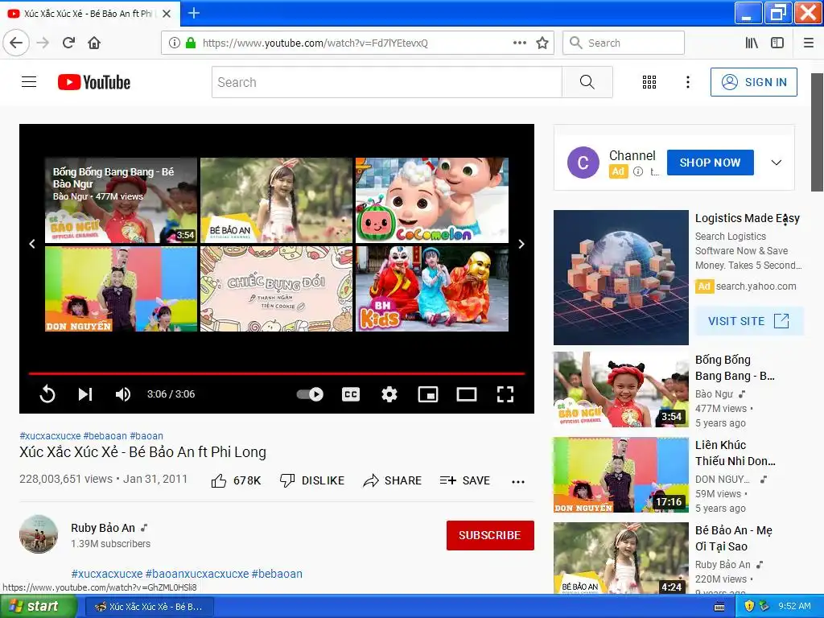The width and height of the screenshot is (824, 618).
Task: Go to YouTube home via logo
Action: point(94,82)
